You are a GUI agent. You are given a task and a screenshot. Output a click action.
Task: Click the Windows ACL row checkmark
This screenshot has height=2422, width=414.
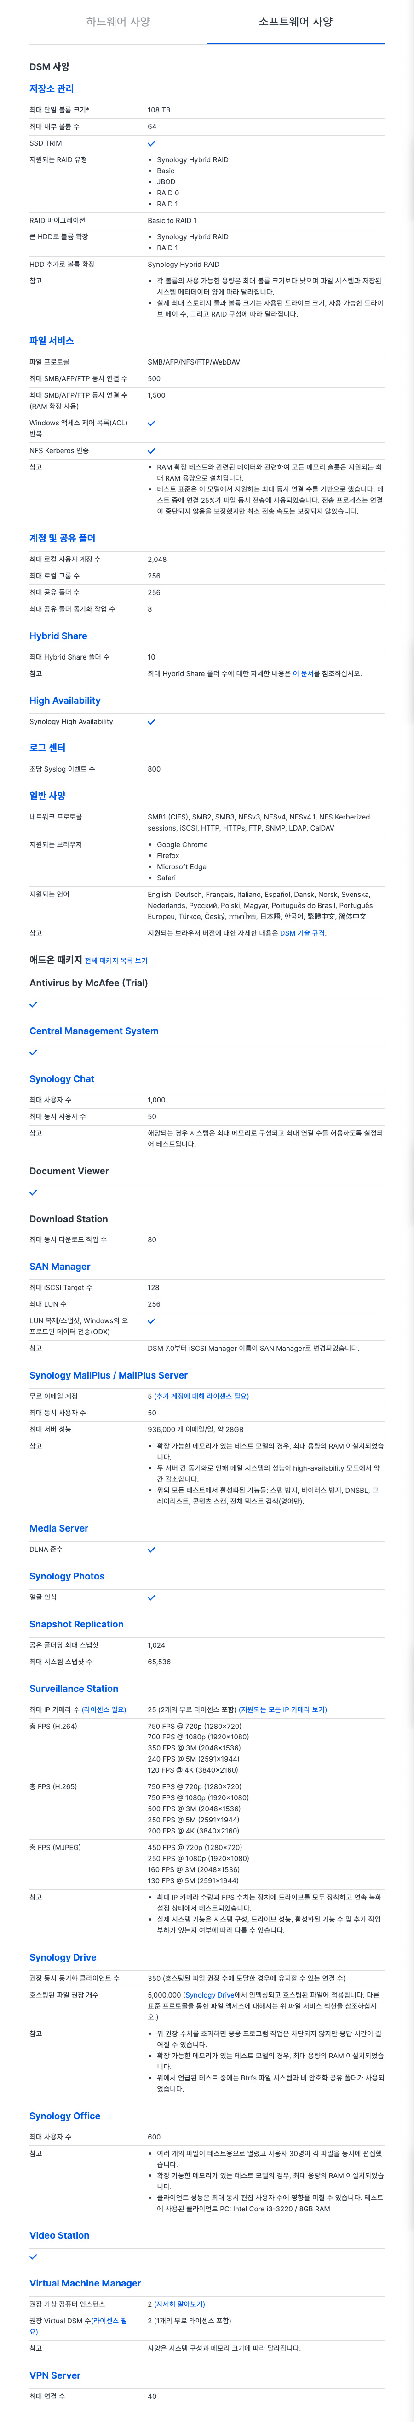tap(151, 423)
